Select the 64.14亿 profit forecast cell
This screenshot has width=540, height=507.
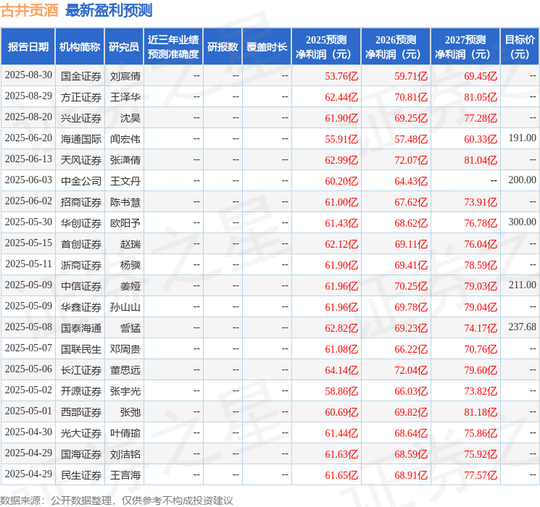coord(341,370)
